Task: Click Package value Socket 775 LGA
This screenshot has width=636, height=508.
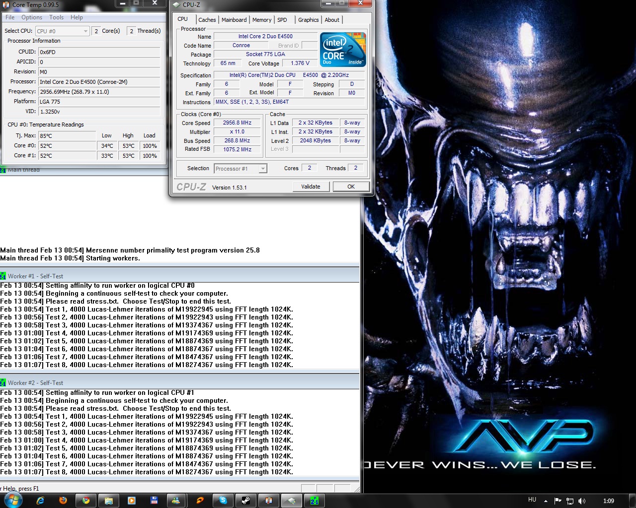Action: coord(265,54)
